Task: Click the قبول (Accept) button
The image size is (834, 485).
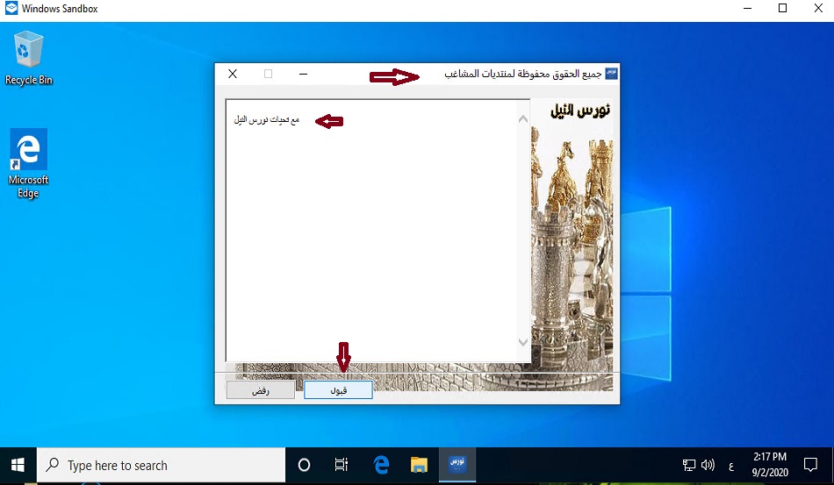Action: click(338, 390)
